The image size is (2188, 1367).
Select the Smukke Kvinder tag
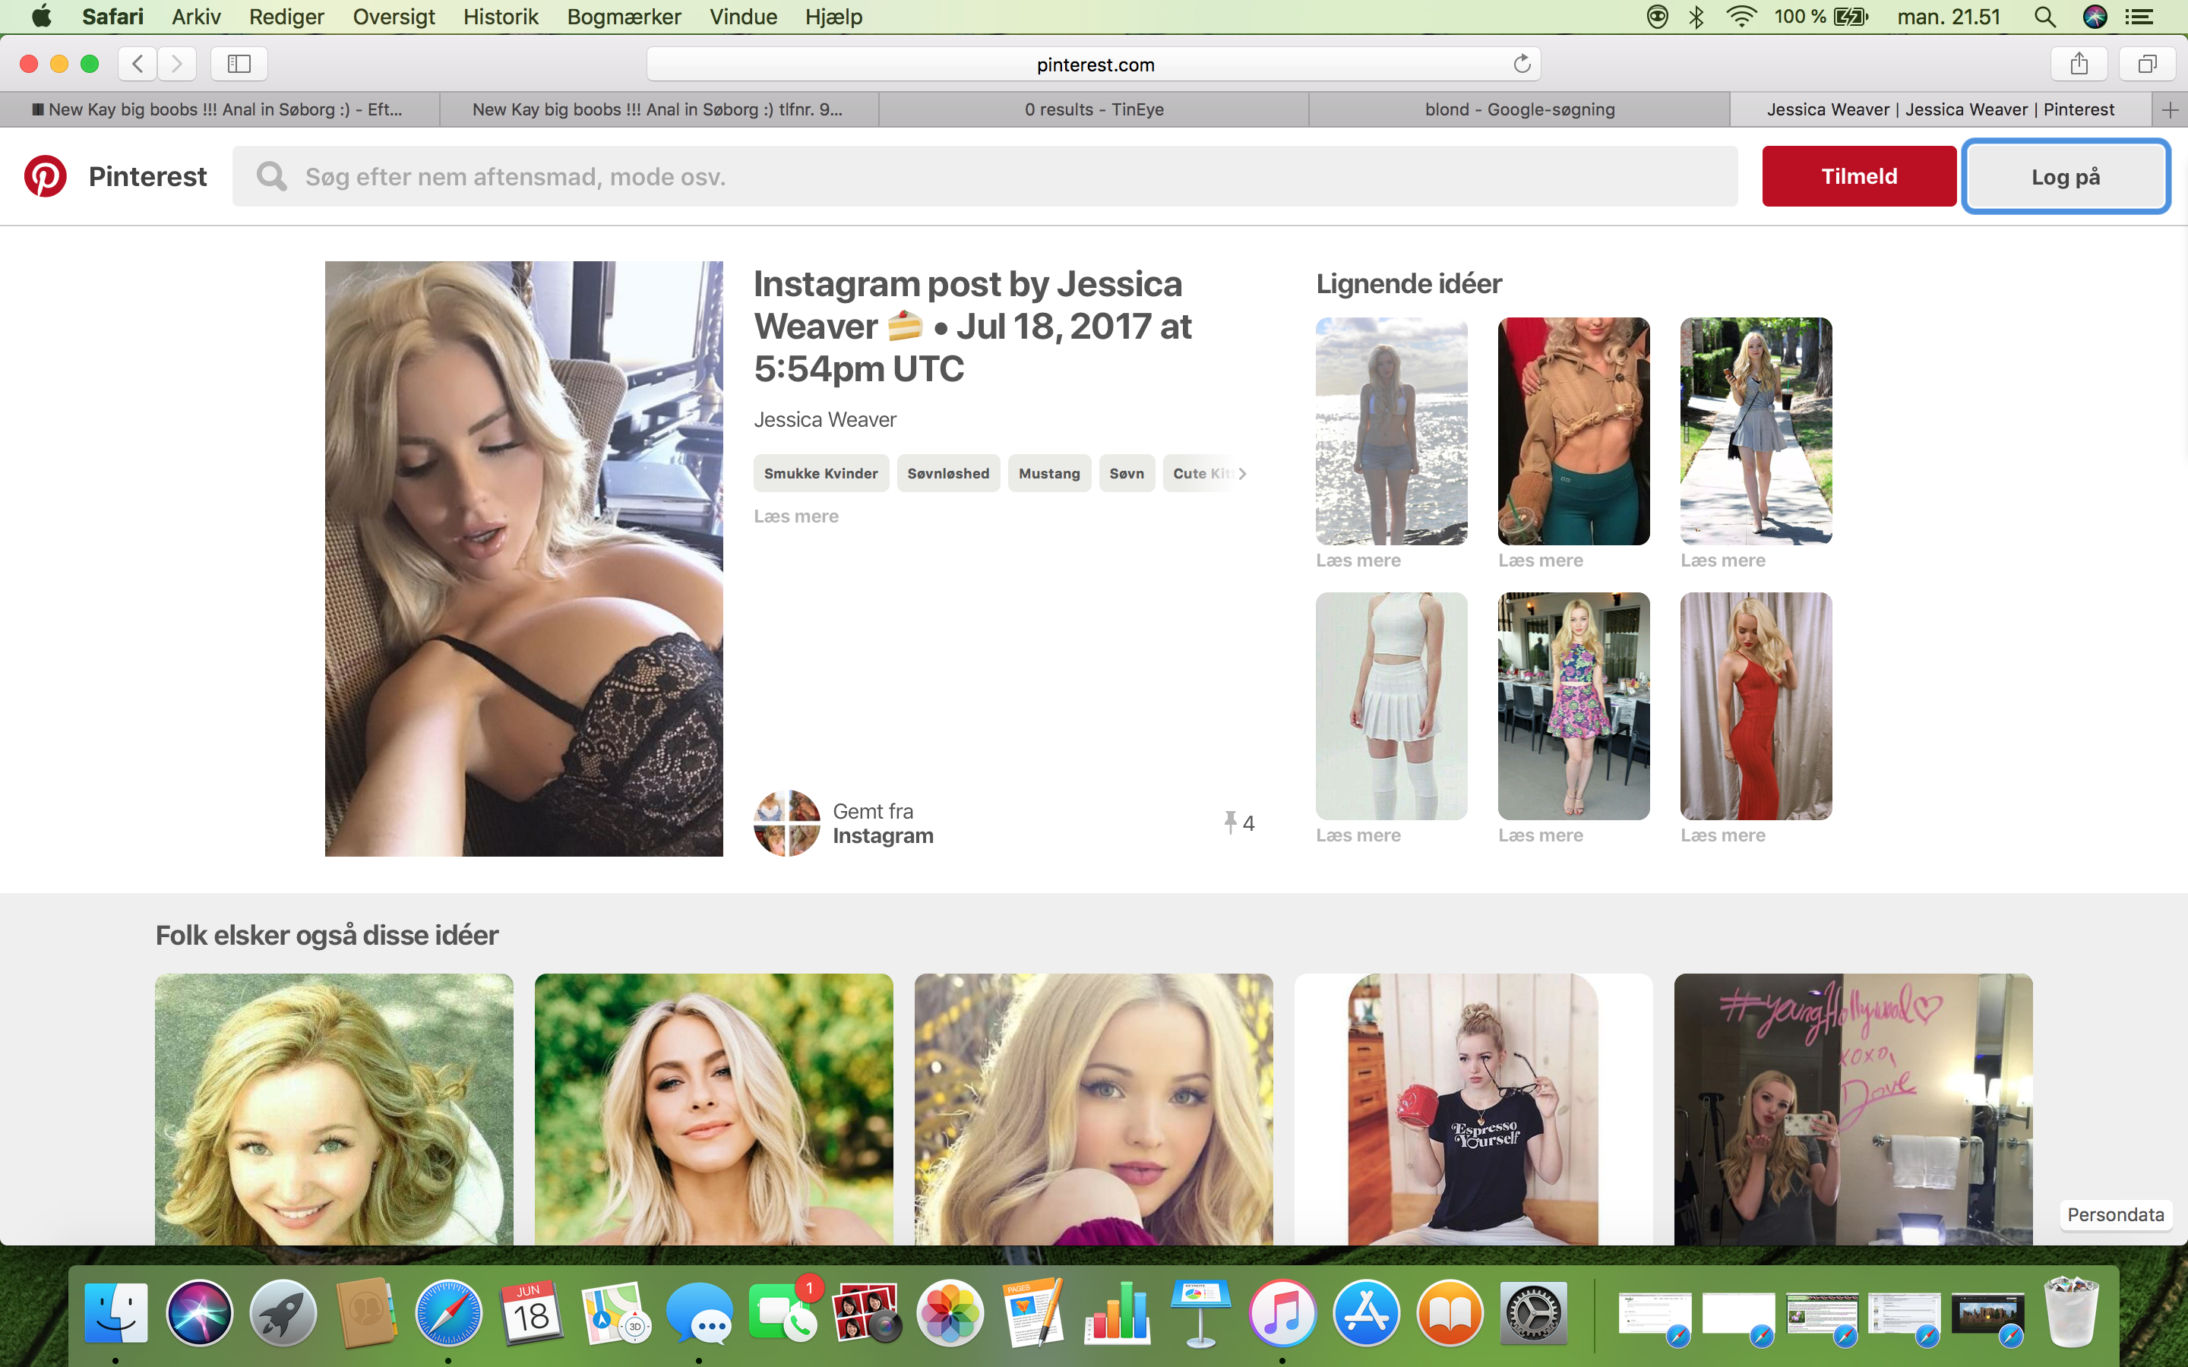(x=821, y=473)
